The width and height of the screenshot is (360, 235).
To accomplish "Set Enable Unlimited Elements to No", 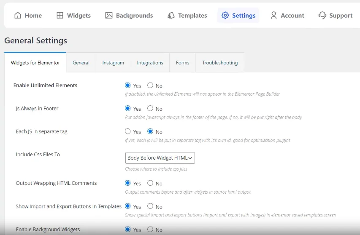I will (150, 85).
